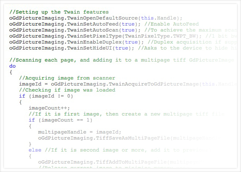Click the TwainSetAutoScan method call
Screen dimensions: 241x172
point(91,30)
